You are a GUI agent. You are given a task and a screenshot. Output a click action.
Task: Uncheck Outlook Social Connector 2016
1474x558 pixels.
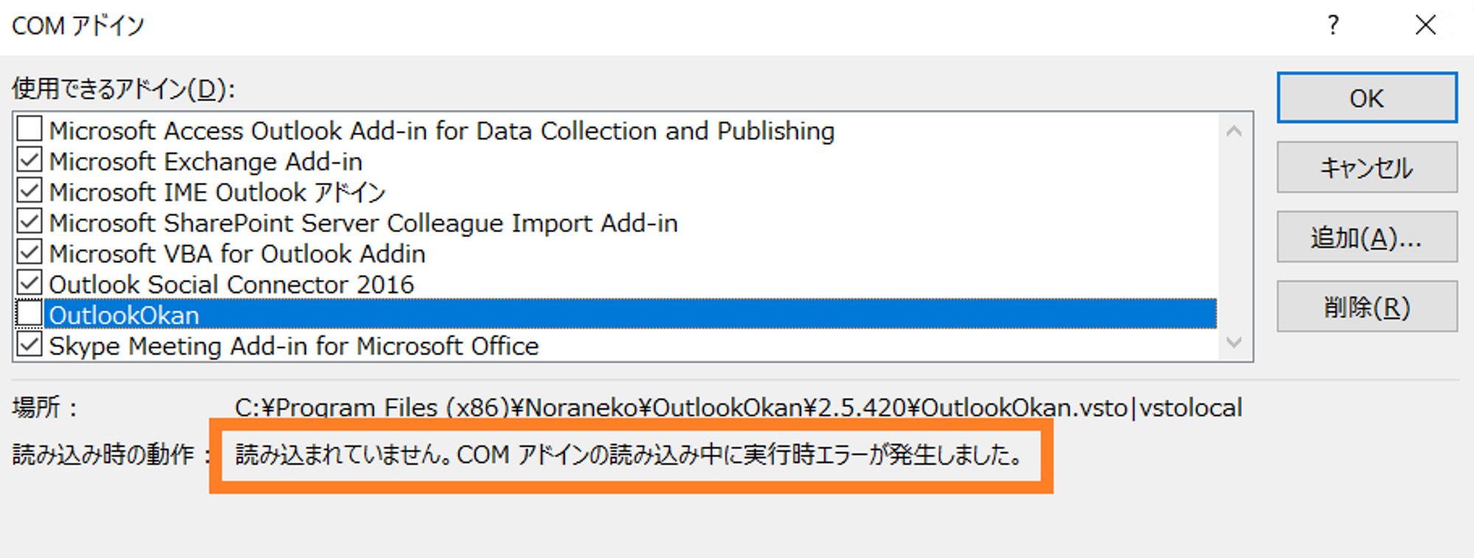click(29, 283)
